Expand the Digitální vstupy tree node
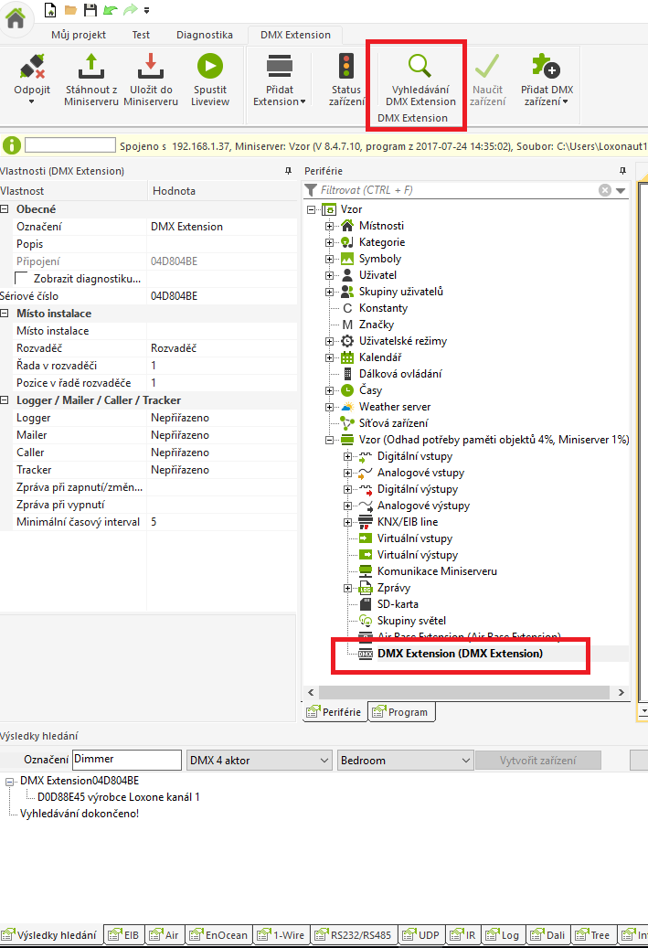Viewport: 648px width, 948px height. point(348,456)
